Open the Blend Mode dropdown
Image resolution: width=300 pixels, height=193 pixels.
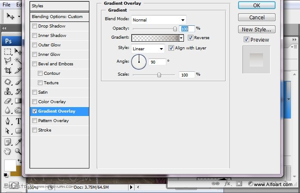(159, 20)
